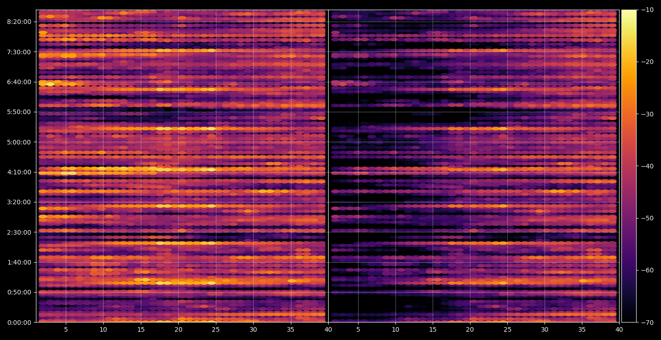Select the 3:20:00 y-axis tick label
Screen dimensions: 661x340
[x=19, y=202]
